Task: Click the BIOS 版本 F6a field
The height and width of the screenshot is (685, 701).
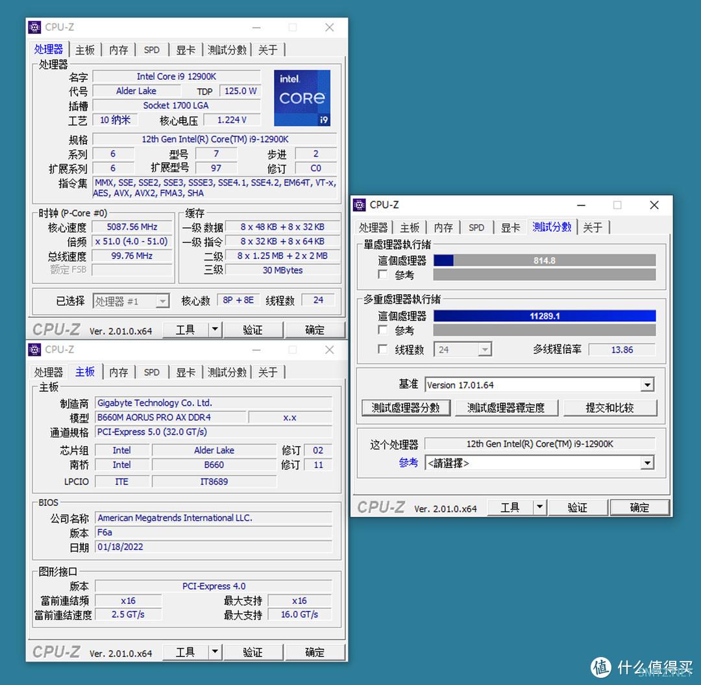Action: pyautogui.click(x=214, y=532)
